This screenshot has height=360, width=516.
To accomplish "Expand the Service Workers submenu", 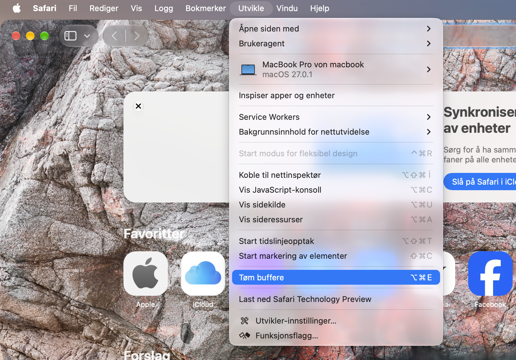I will [336, 117].
